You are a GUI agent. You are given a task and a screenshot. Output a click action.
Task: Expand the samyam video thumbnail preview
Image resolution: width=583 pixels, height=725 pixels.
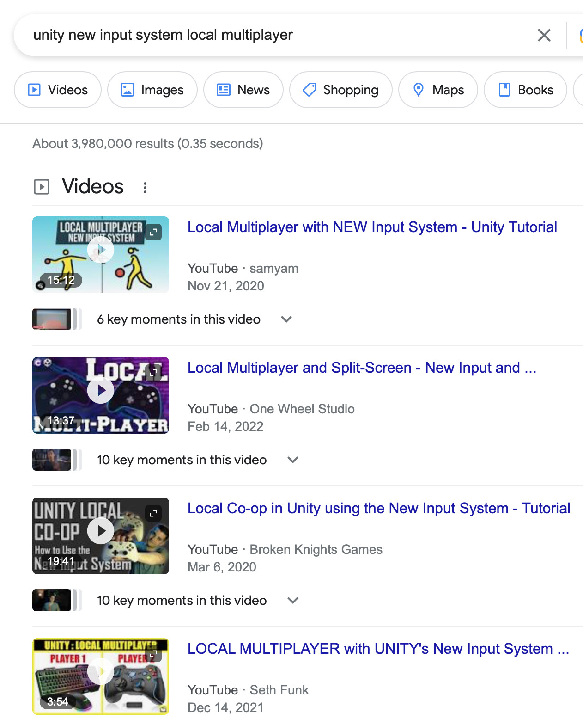pos(153,232)
